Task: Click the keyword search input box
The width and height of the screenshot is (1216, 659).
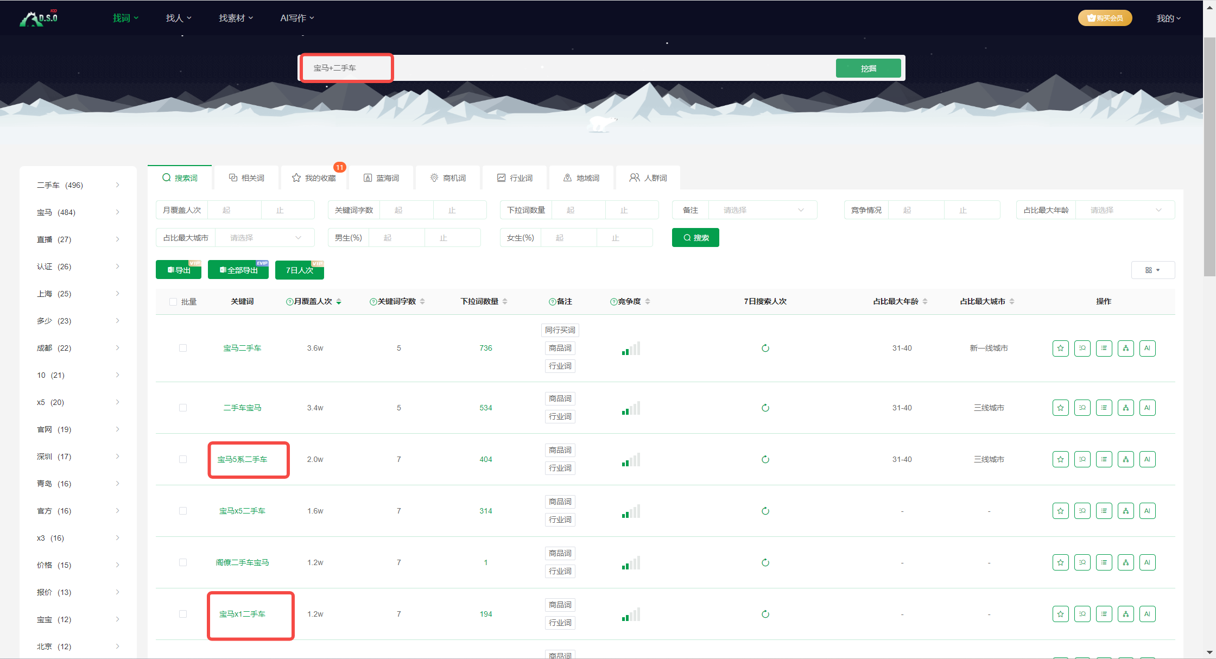Action: (x=567, y=68)
